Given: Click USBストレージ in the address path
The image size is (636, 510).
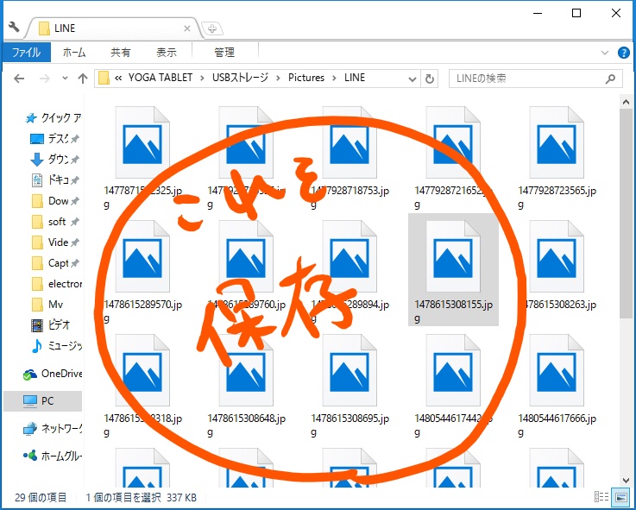Looking at the screenshot, I should 240,78.
